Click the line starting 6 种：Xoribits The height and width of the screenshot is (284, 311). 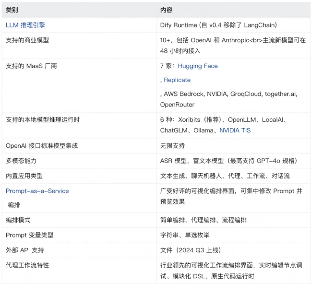[x=224, y=119]
